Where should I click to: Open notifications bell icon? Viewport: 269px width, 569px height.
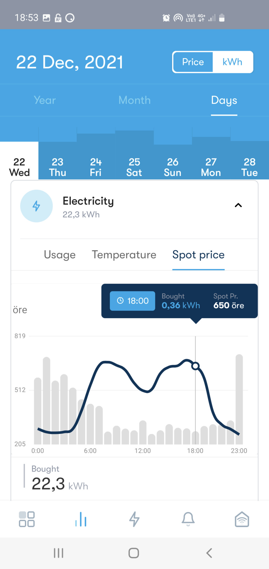(x=188, y=519)
